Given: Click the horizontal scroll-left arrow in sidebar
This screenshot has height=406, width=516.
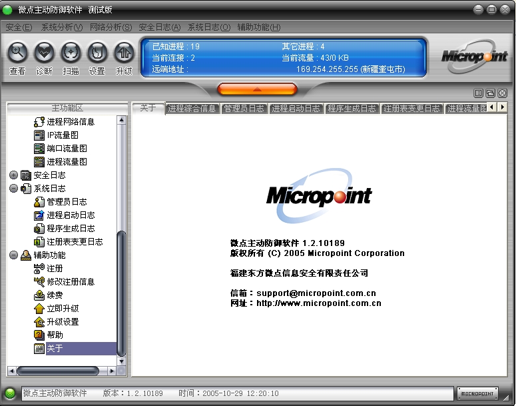Looking at the screenshot, I should tap(11, 371).
